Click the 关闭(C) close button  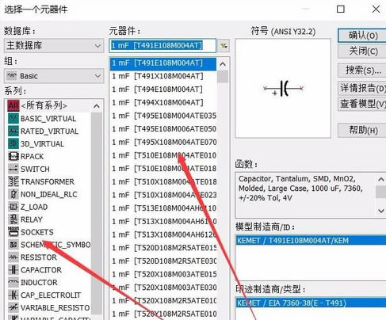[362, 51]
